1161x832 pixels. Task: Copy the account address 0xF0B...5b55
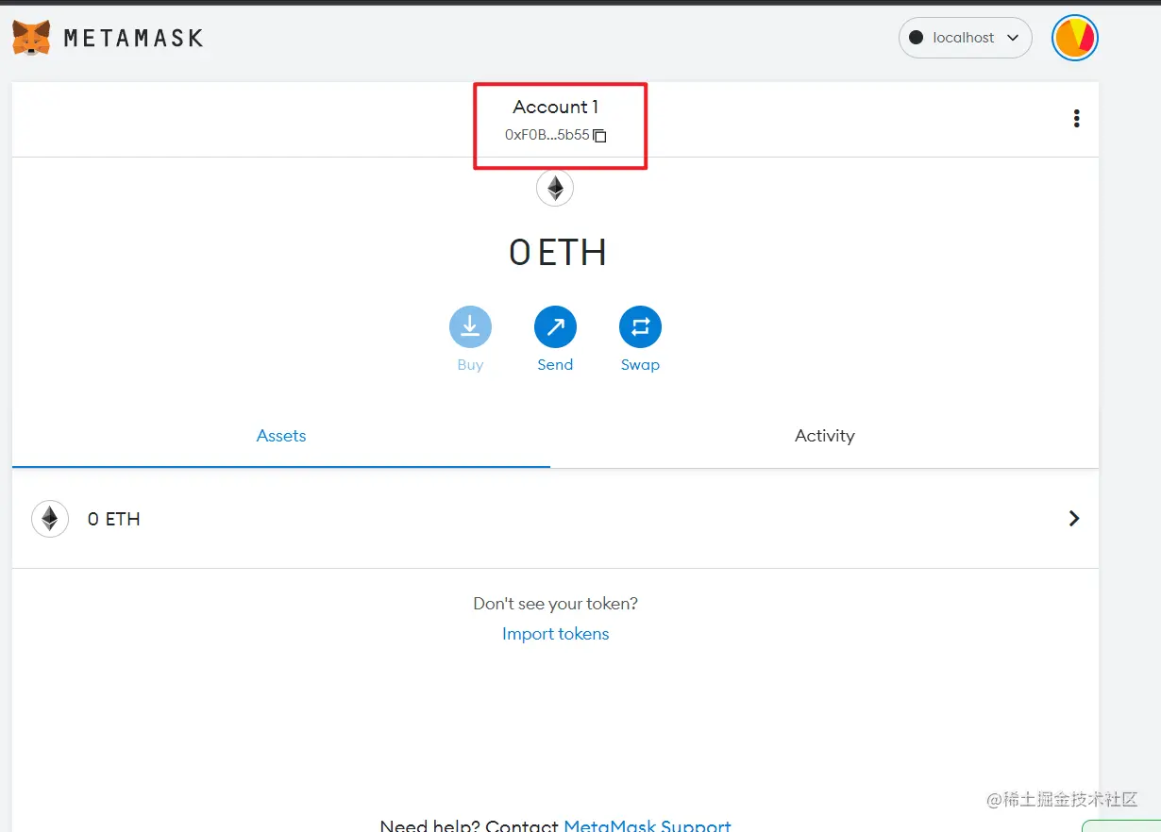point(556,135)
